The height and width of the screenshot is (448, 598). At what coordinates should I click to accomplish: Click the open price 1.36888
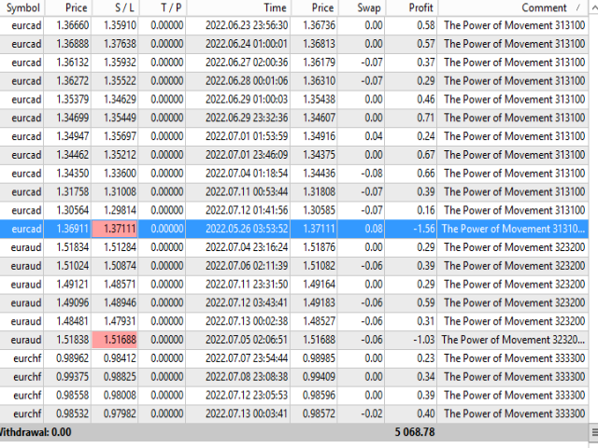point(73,44)
